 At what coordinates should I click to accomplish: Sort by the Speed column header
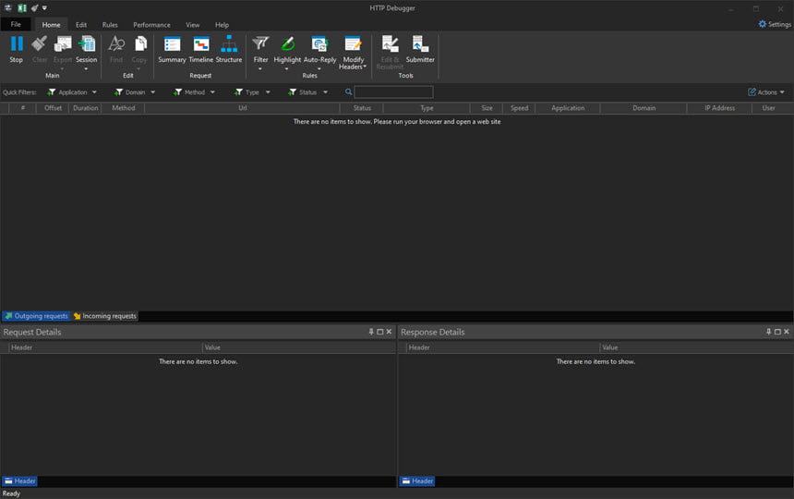(x=519, y=108)
